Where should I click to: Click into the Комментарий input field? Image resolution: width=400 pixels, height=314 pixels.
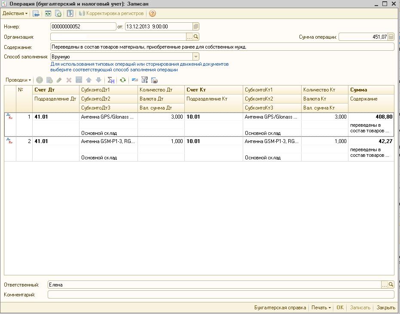[x=220, y=295]
